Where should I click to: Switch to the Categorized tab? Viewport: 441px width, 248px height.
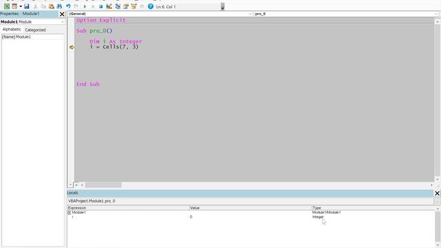coord(35,30)
